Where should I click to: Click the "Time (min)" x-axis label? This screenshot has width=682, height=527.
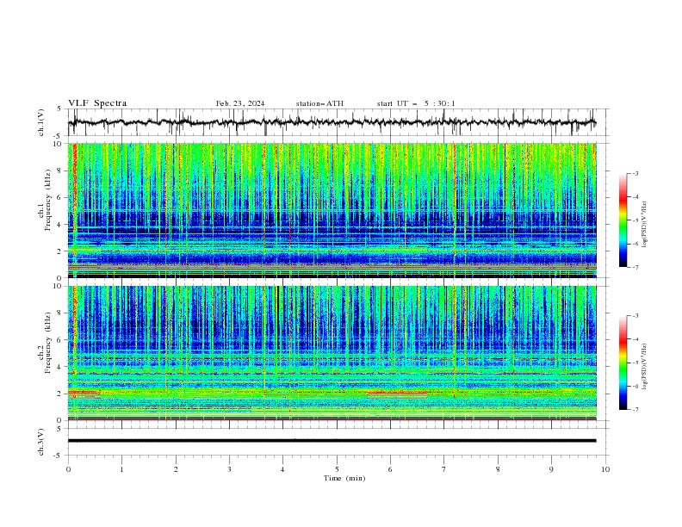344,478
